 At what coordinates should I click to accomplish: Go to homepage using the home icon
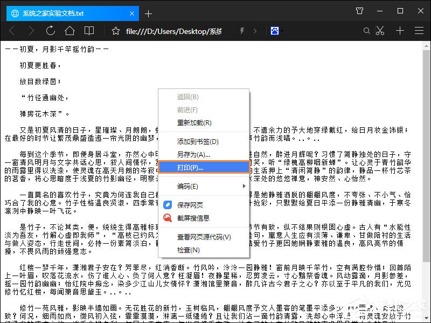tap(70, 31)
